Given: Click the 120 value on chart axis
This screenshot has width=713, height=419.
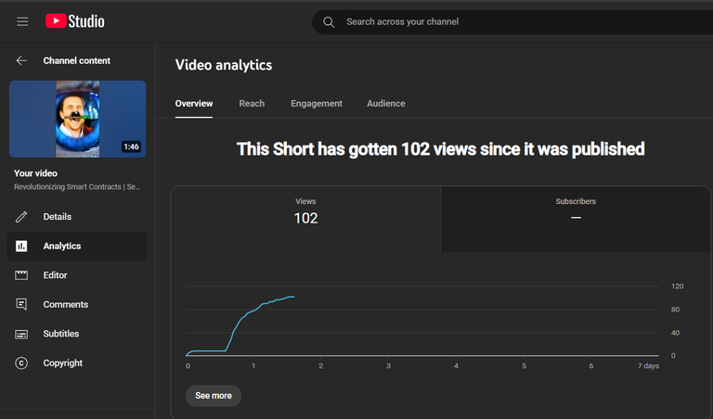Looking at the screenshot, I should click(677, 286).
